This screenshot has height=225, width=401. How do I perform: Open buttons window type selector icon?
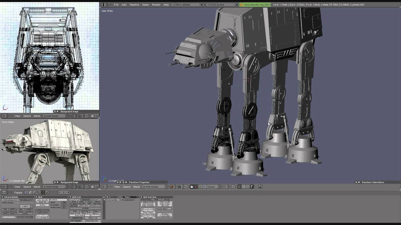[x=5, y=192]
